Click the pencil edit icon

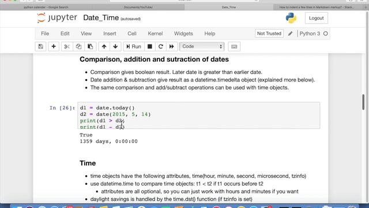click(x=290, y=34)
